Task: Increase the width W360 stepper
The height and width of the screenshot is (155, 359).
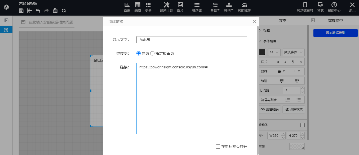Action: click(x=283, y=134)
